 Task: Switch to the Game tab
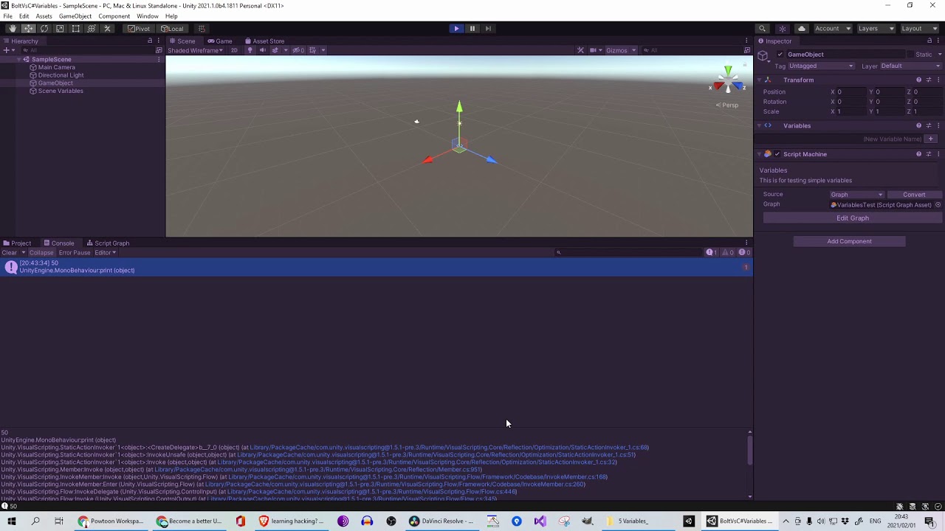[219, 41]
